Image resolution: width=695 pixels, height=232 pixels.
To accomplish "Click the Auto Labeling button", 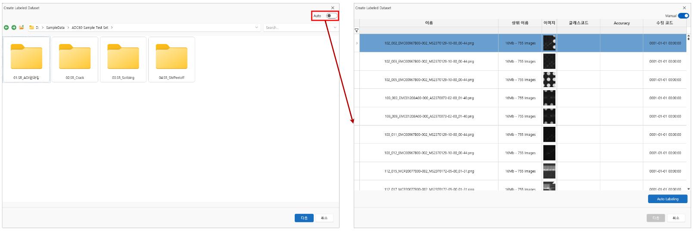I will tap(667, 199).
